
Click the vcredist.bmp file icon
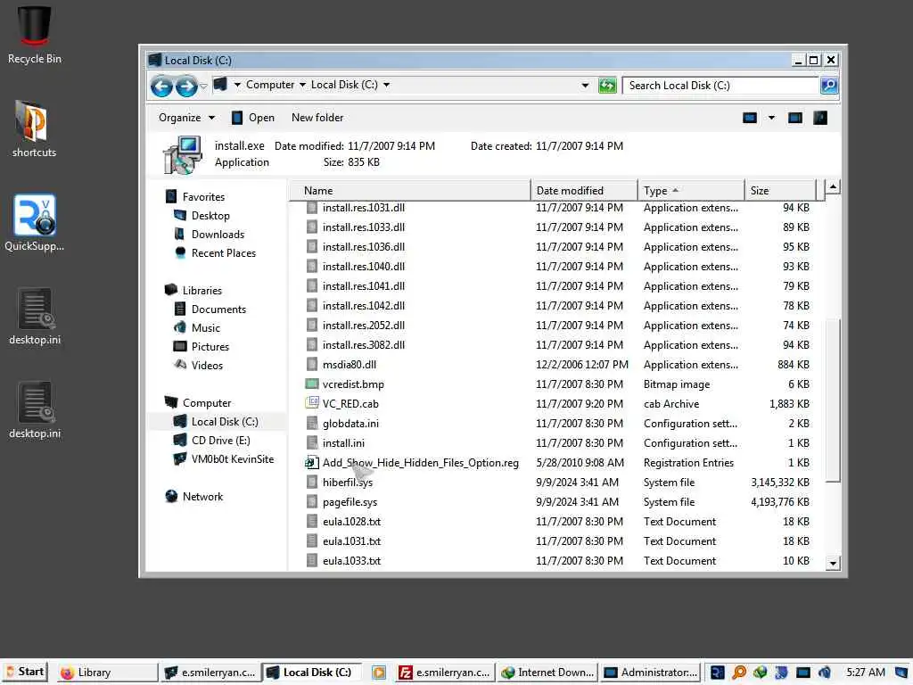tap(312, 384)
